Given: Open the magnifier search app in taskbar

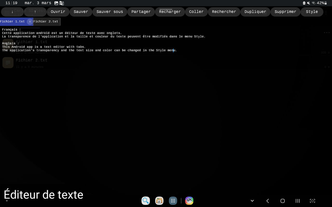Looking at the screenshot, I should pos(146,201).
